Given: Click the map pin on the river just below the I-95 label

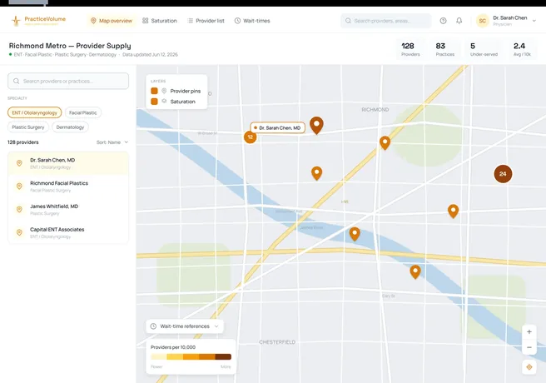Looking at the screenshot, I should click(x=355, y=234).
